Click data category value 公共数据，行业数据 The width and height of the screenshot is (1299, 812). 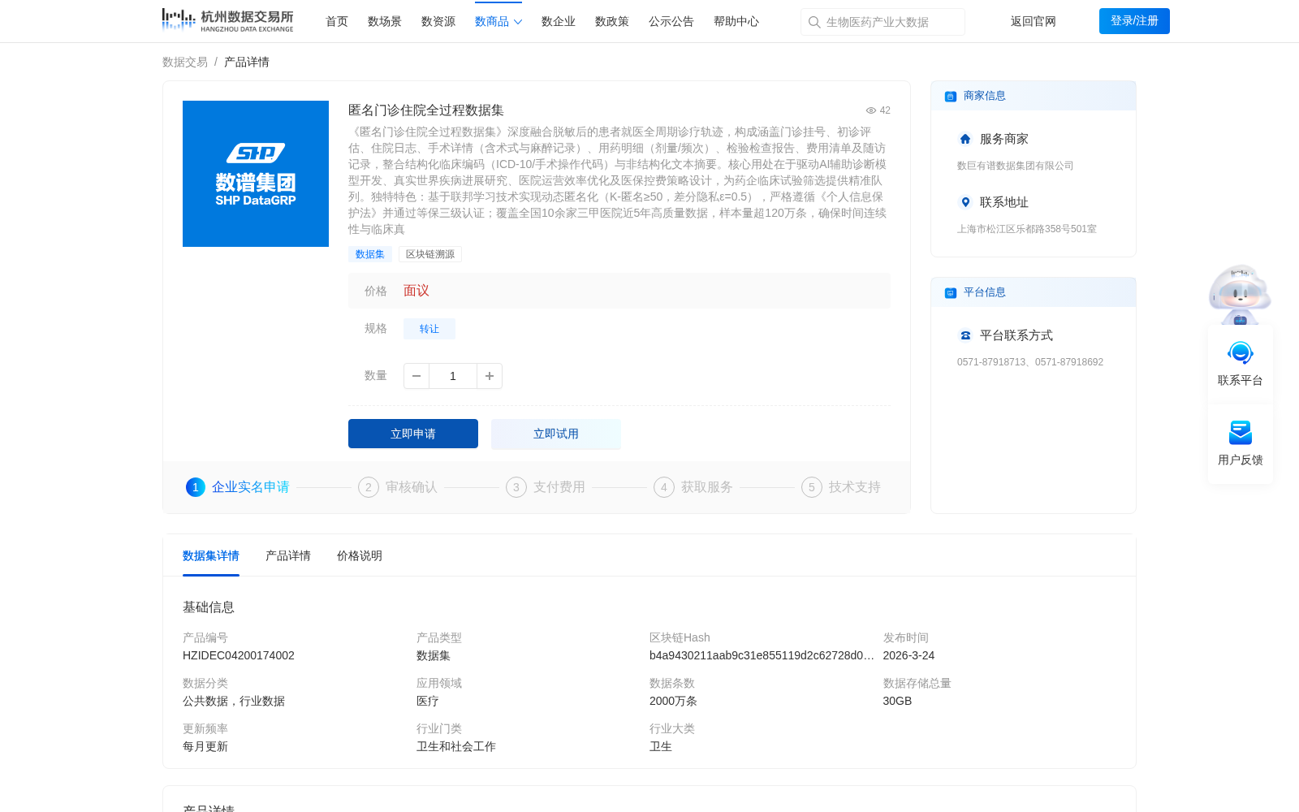point(234,701)
